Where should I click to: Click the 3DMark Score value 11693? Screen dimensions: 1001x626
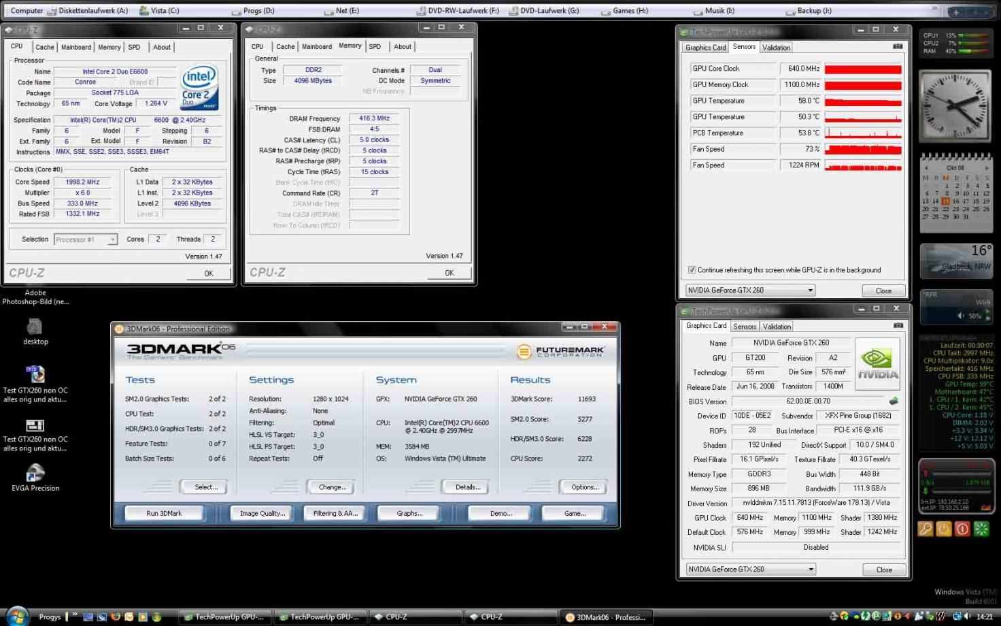(x=586, y=399)
